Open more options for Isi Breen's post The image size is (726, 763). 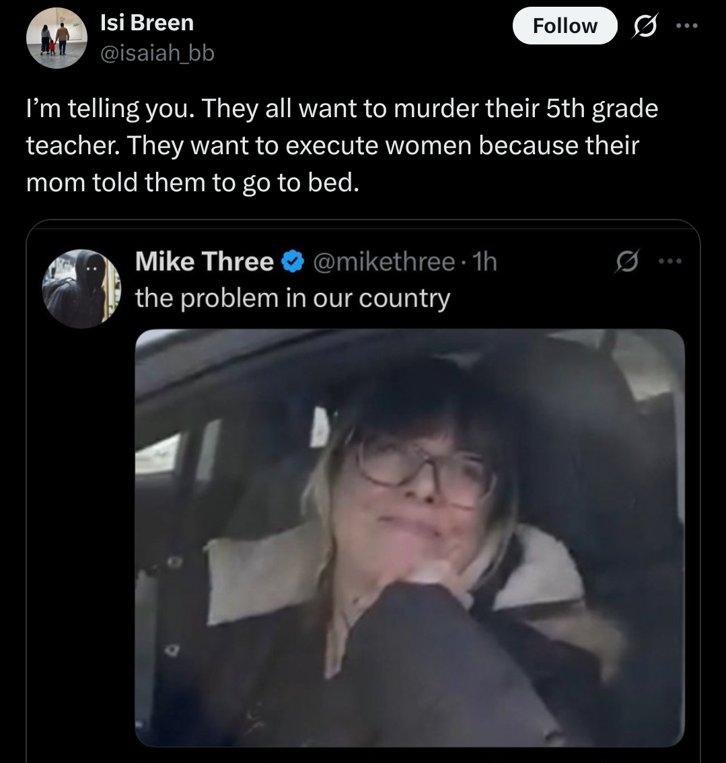[x=688, y=26]
